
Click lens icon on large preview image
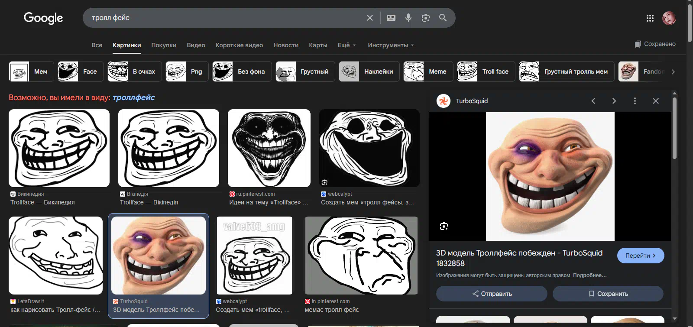444,226
